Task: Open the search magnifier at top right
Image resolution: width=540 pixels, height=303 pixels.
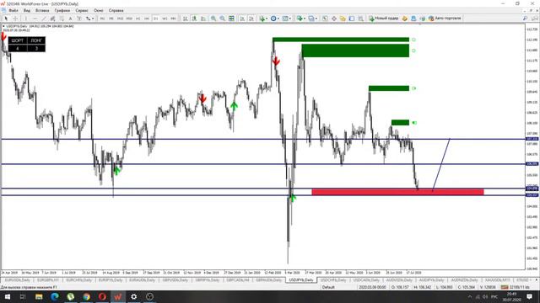Action: [x=525, y=19]
